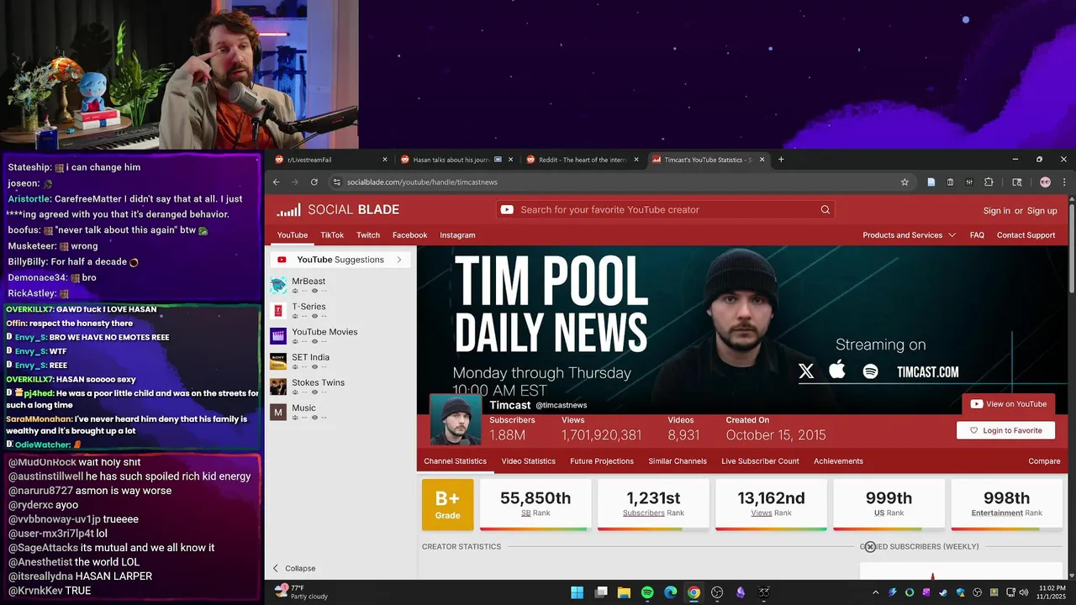Click the View on YouTube button

[1008, 404]
